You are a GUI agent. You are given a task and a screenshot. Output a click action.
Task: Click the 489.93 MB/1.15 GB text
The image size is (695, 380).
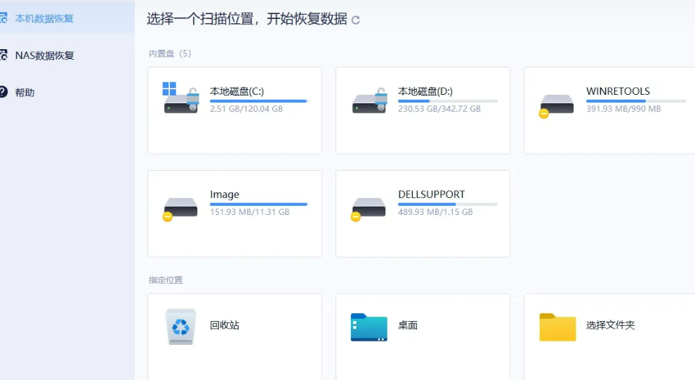point(435,212)
